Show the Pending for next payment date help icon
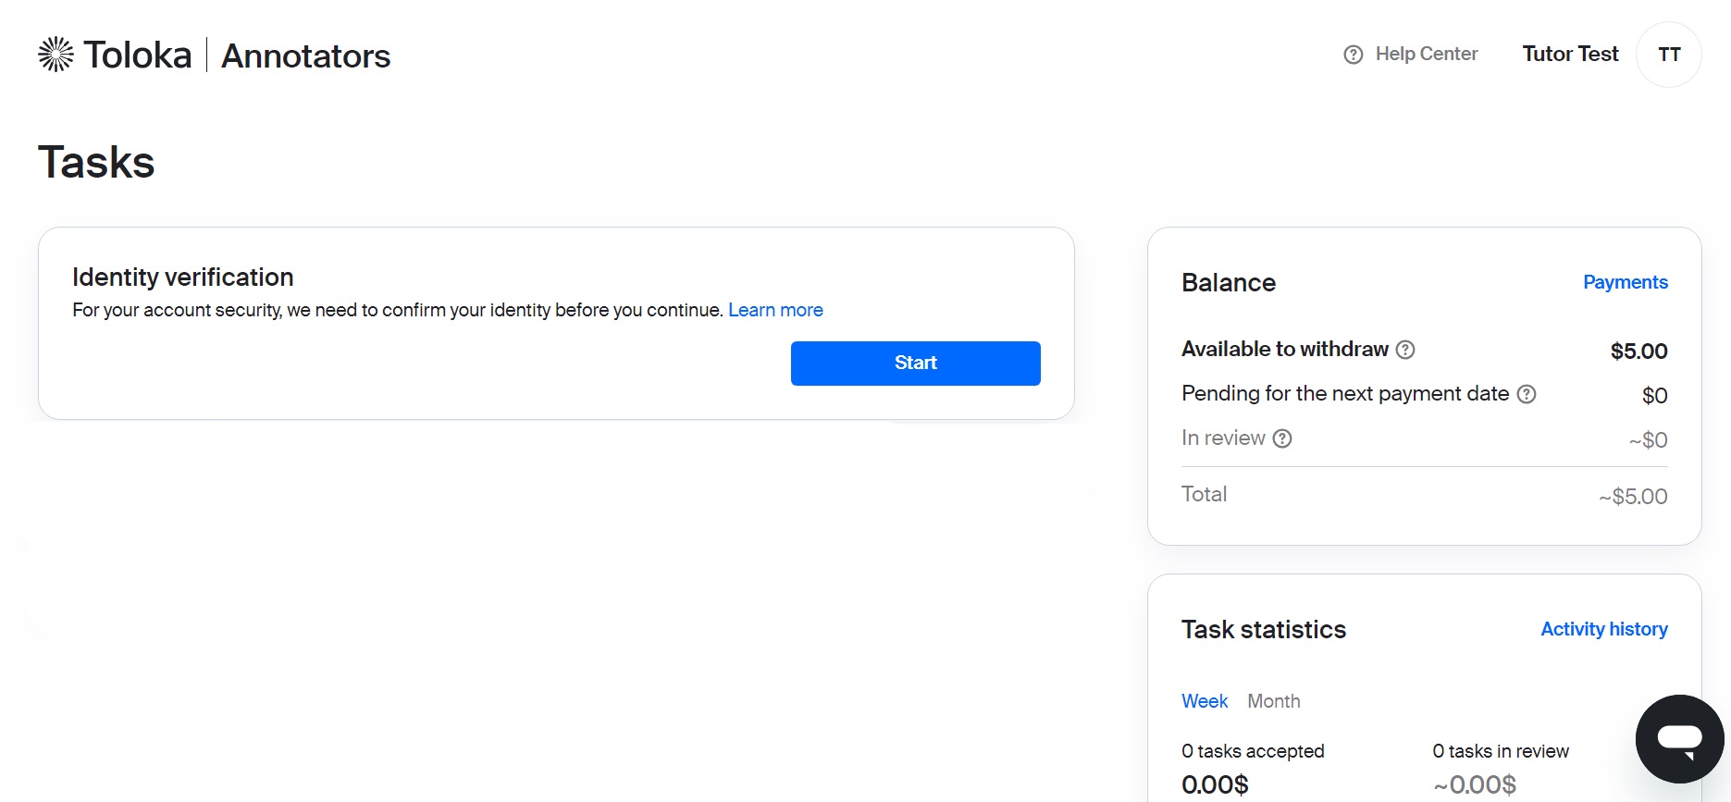1731x802 pixels. [x=1527, y=394]
